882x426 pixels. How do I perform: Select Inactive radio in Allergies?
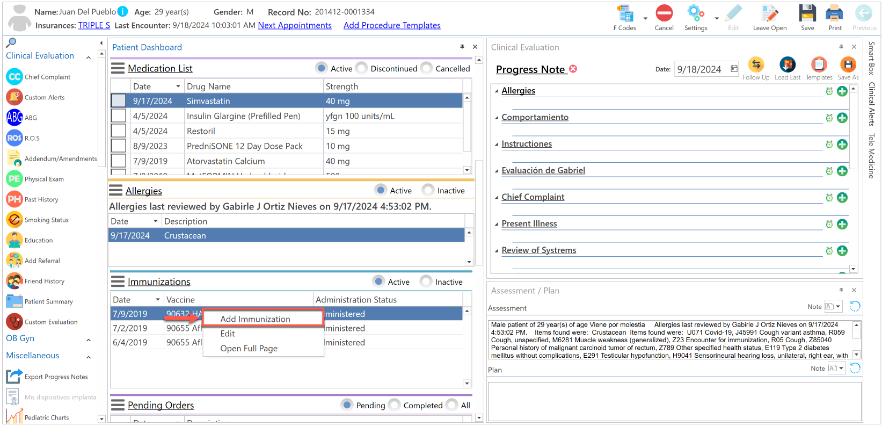428,190
